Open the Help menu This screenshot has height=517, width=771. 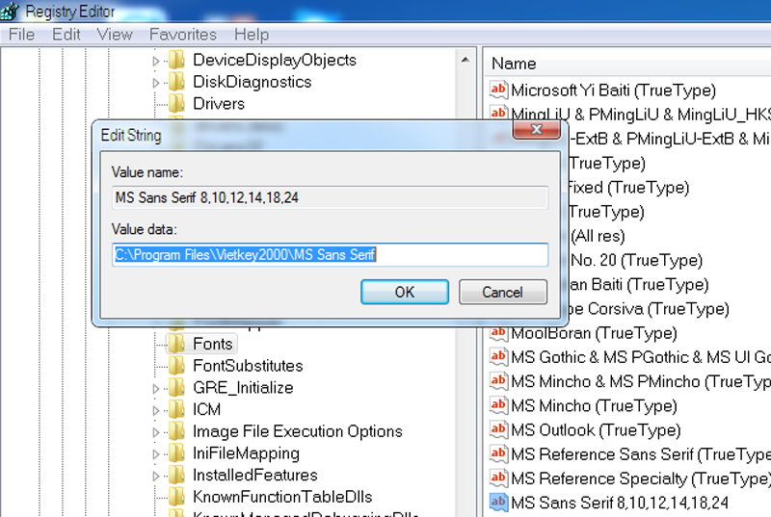coord(252,35)
